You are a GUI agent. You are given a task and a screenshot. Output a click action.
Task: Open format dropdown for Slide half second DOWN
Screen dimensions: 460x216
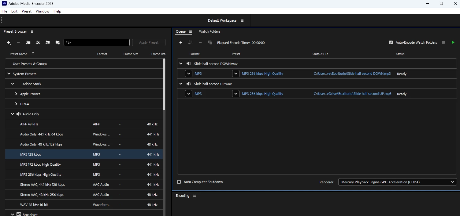pos(189,74)
